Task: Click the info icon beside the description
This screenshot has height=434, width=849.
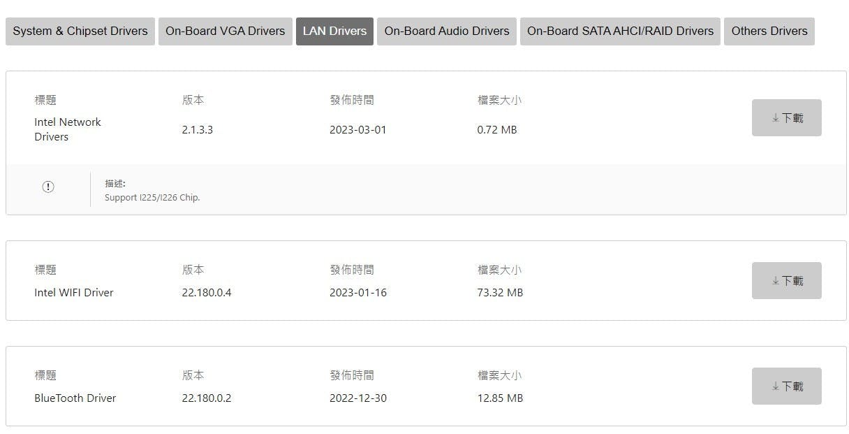Action: pyautogui.click(x=48, y=187)
